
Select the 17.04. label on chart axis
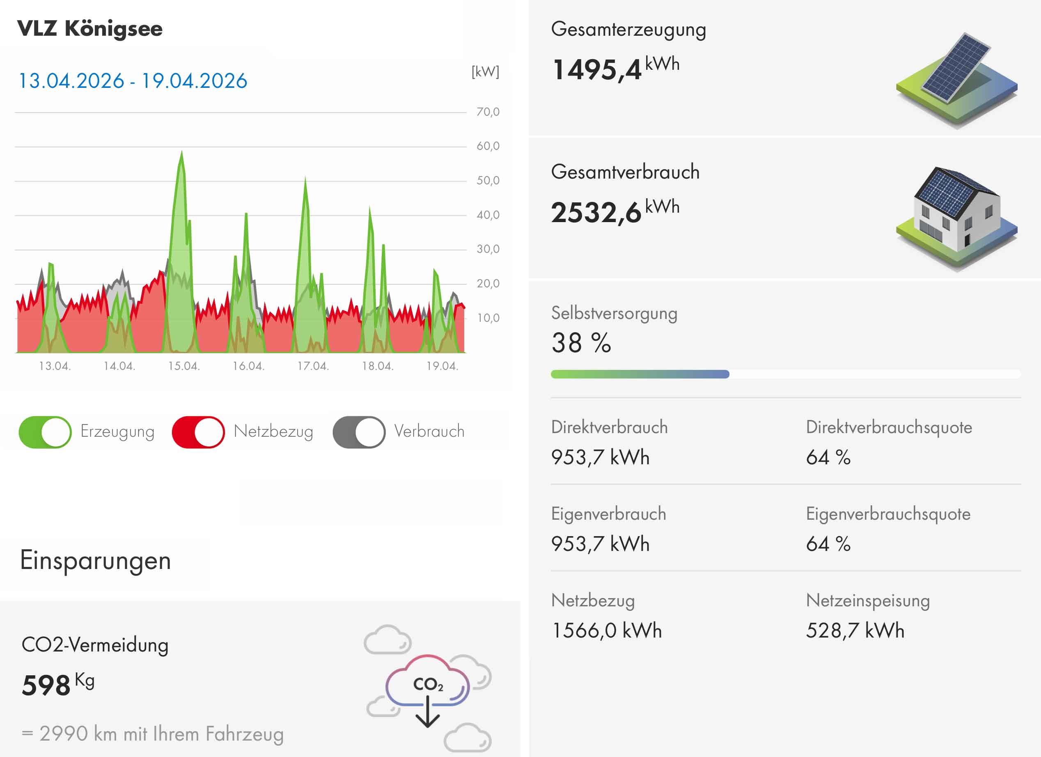coord(313,366)
